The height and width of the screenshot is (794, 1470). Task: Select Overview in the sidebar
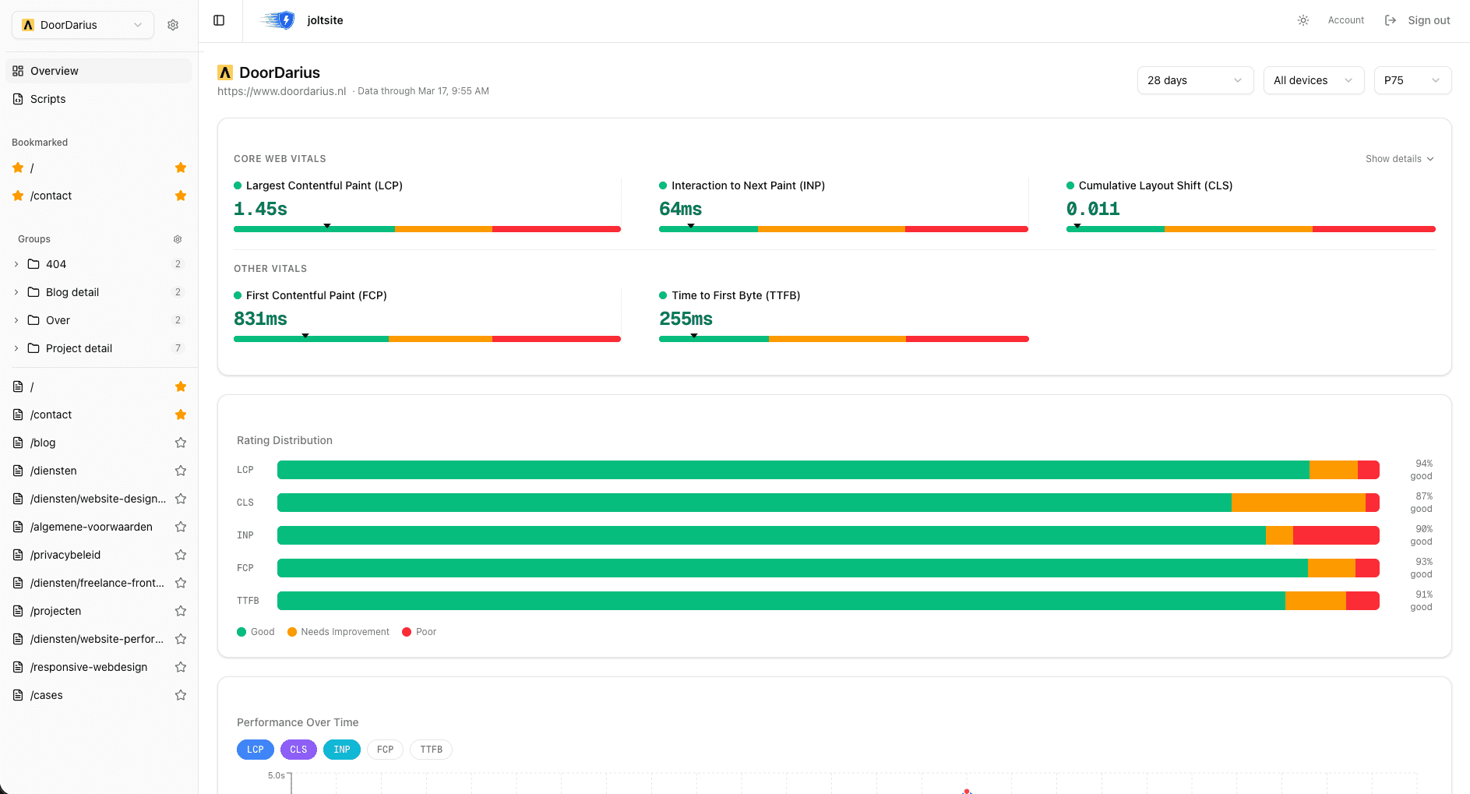click(x=55, y=70)
